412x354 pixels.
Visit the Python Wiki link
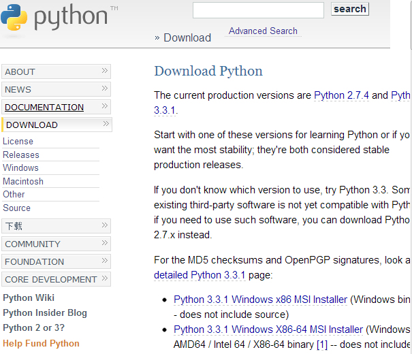29,297
